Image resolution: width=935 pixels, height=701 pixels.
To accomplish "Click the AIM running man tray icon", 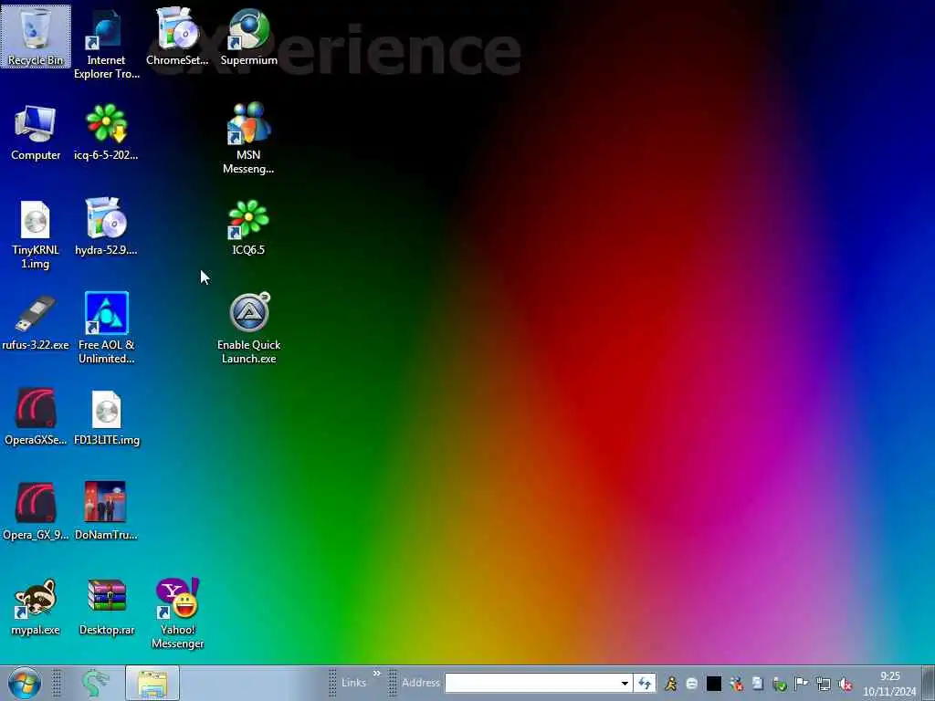I will tap(671, 684).
